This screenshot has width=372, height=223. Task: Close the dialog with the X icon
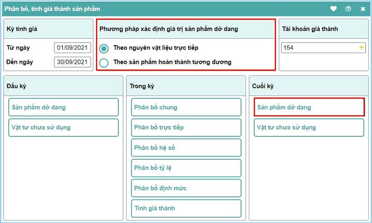coord(363,9)
